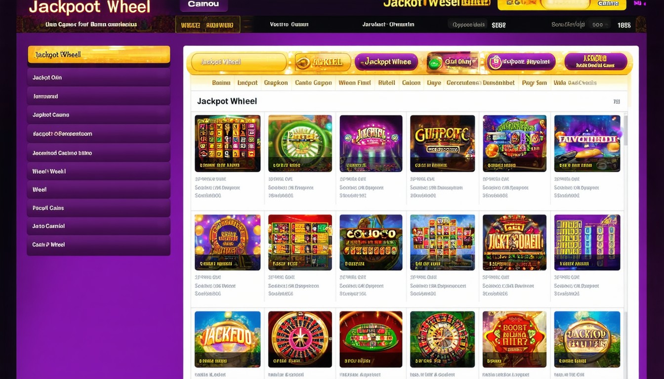
Task: Click the rightmost purple pill button in the top row
Action: point(596,62)
